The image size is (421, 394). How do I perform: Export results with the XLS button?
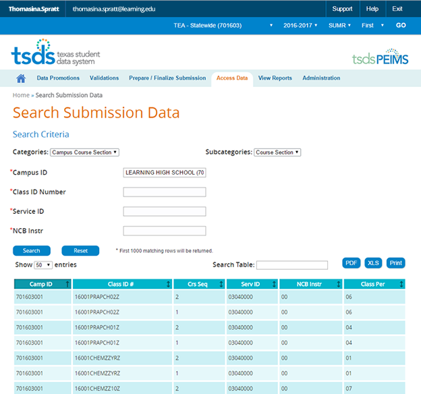(x=374, y=263)
